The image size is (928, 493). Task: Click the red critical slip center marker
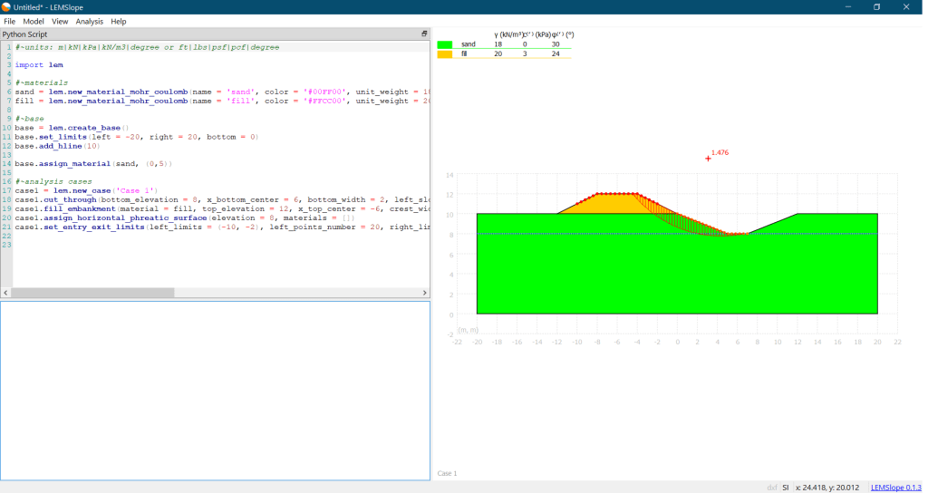pos(708,159)
